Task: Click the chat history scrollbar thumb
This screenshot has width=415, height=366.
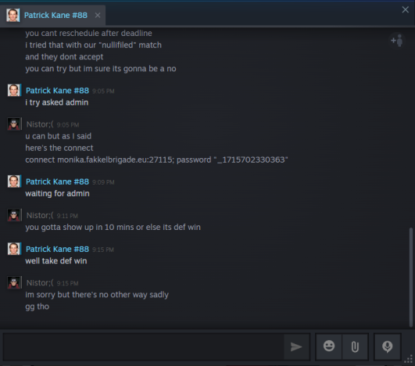Action: tap(411, 277)
